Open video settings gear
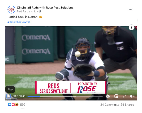 click(x=108, y=96)
